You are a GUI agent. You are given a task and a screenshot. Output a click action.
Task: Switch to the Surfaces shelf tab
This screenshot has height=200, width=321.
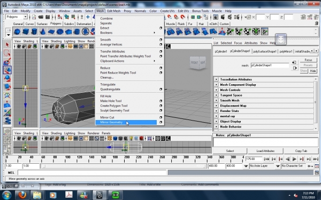click(x=42, y=24)
